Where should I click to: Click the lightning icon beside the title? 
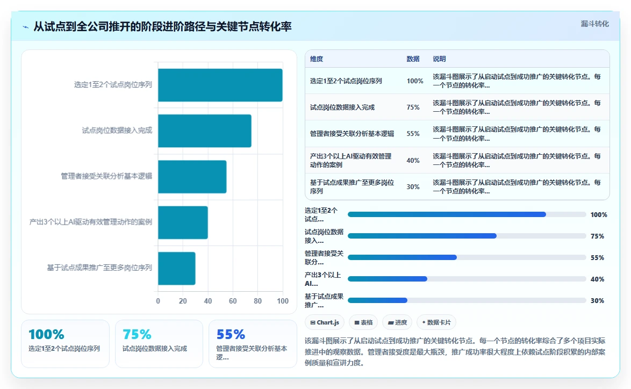point(26,27)
